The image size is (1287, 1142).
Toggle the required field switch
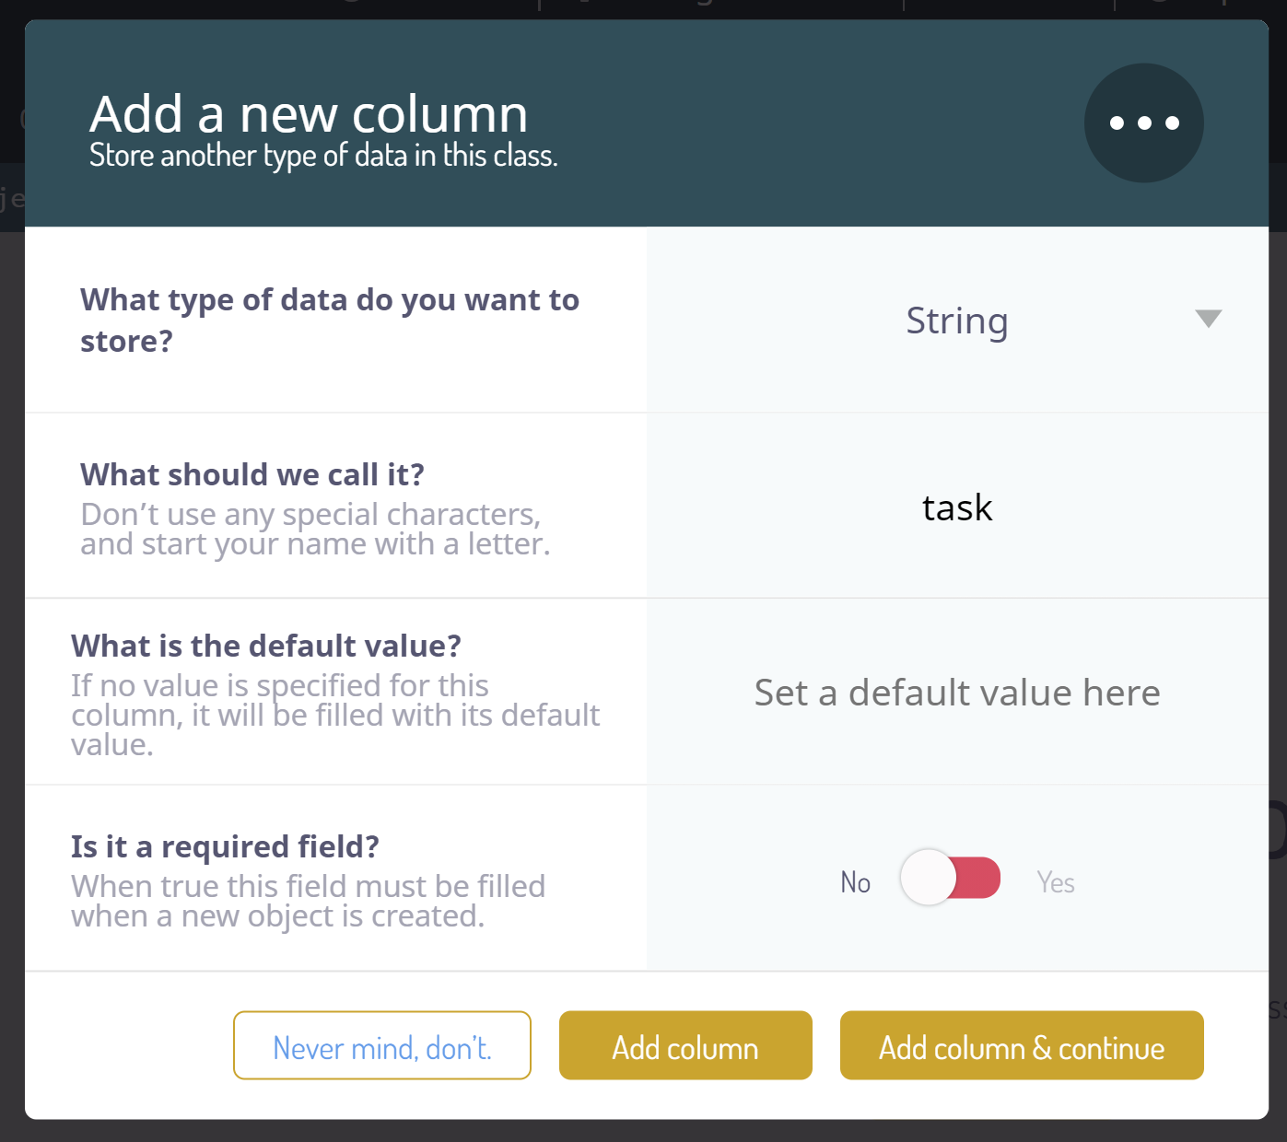click(951, 878)
